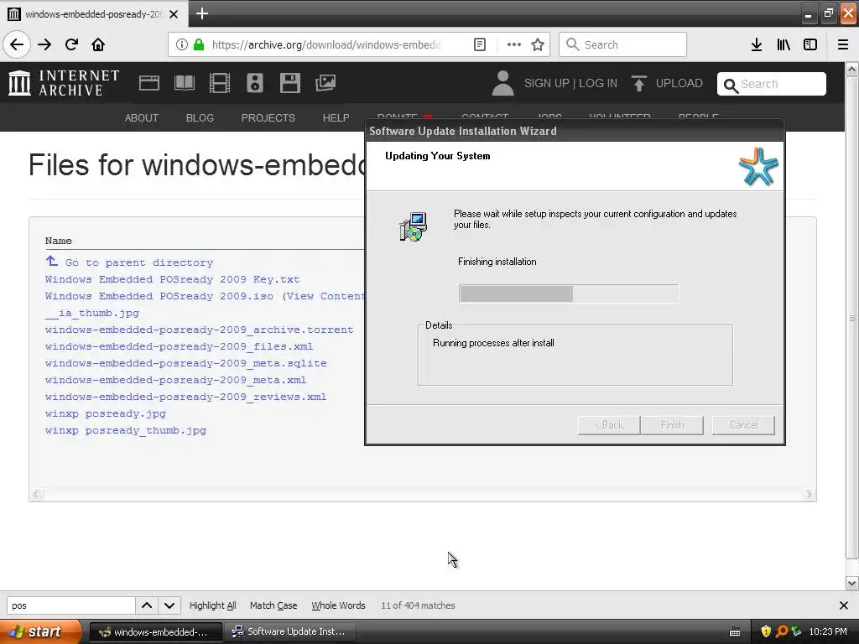
Task: Open the ABOUT menu item
Action: tap(141, 117)
